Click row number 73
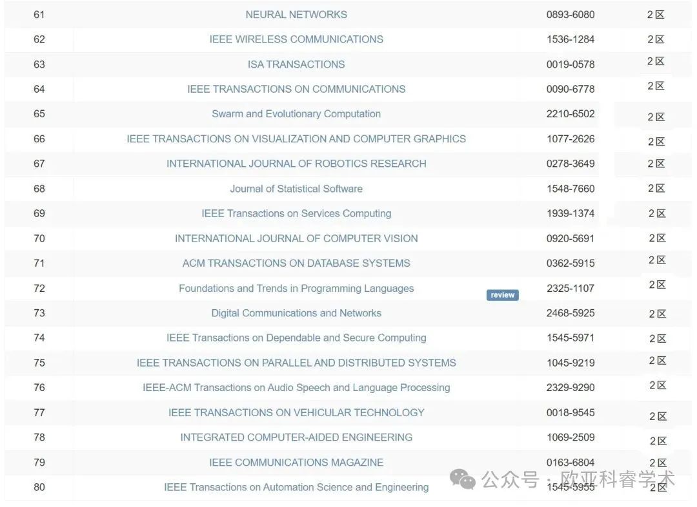Viewport: 697px width, 507px height. [x=39, y=313]
